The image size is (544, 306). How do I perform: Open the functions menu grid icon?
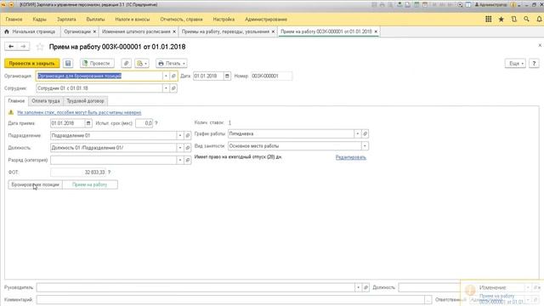[x=488, y=20]
